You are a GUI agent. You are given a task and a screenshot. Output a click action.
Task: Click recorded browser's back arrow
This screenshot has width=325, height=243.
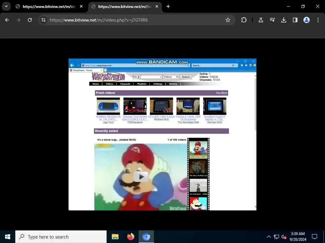tap(72, 65)
